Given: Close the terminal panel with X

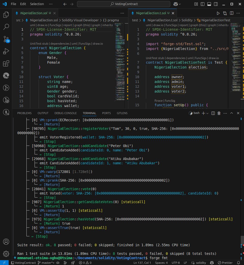Looking at the screenshot, I should pos(238,113).
